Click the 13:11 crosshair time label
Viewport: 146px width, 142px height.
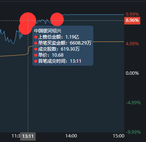click(x=28, y=136)
